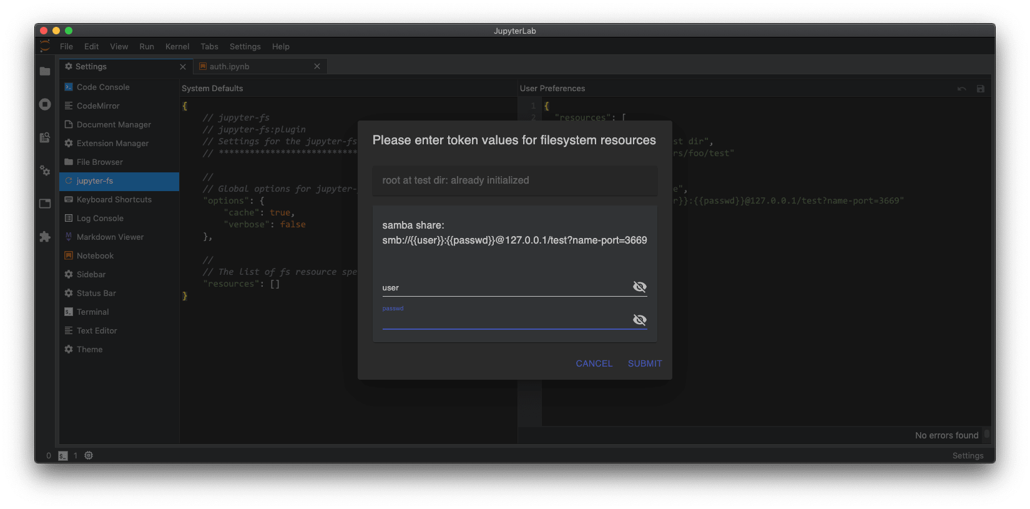Click the Theme gear icon in the list
This screenshot has height=509, width=1030.
pos(69,349)
